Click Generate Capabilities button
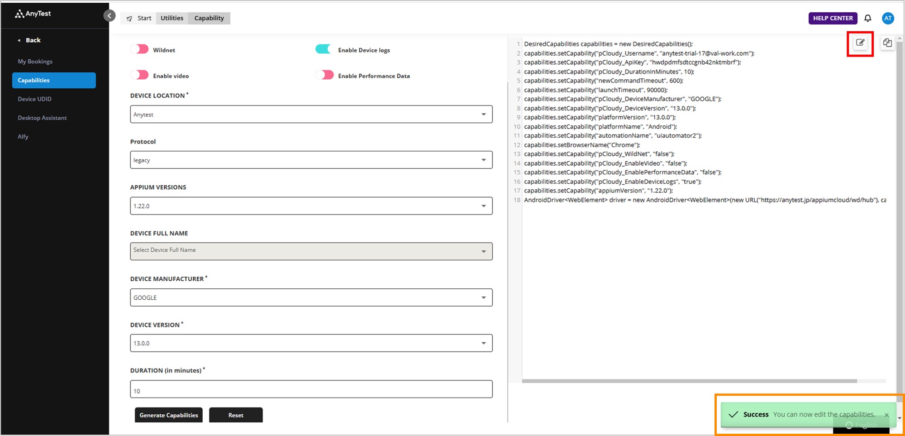This screenshot has width=905, height=436. coord(169,415)
